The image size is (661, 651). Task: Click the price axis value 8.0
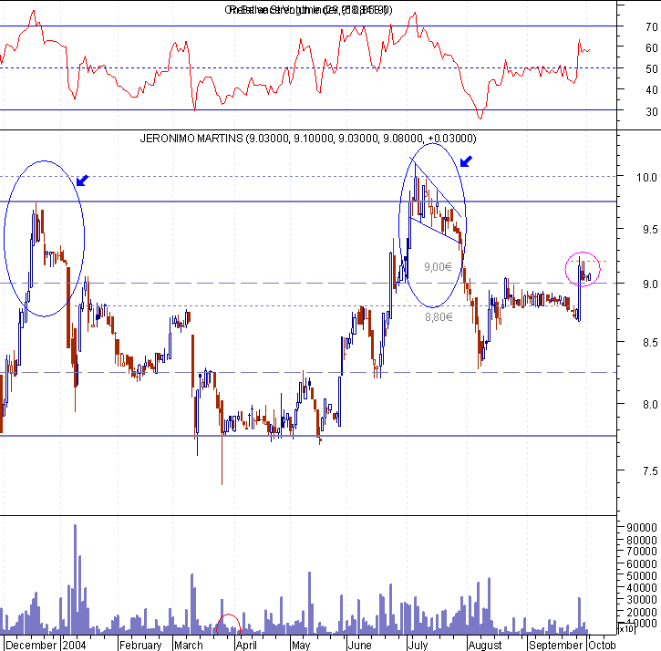[650, 405]
